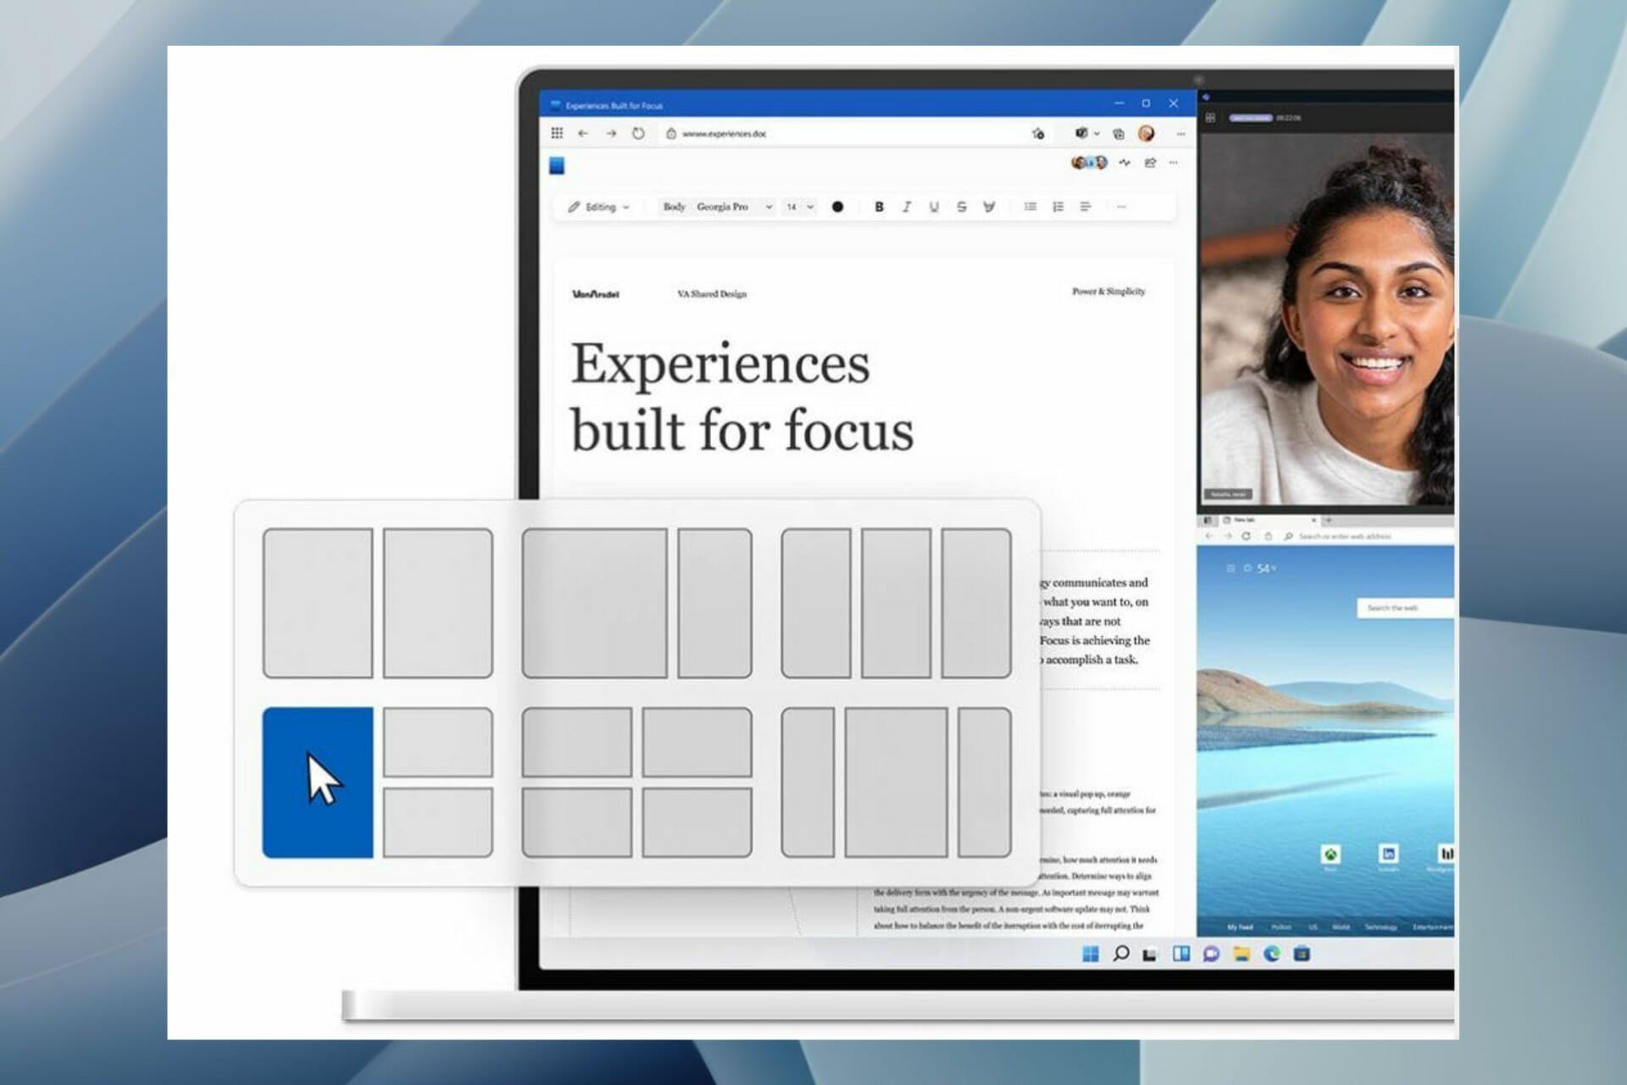
Task: Refresh the browser page
Action: (638, 133)
